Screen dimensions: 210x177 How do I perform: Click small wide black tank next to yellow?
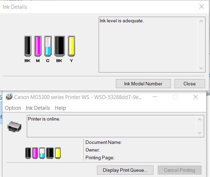click(50, 153)
